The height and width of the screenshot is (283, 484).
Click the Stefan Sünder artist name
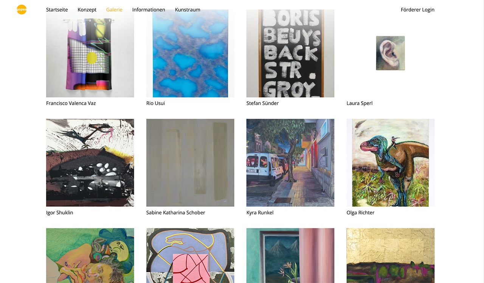[x=262, y=103]
